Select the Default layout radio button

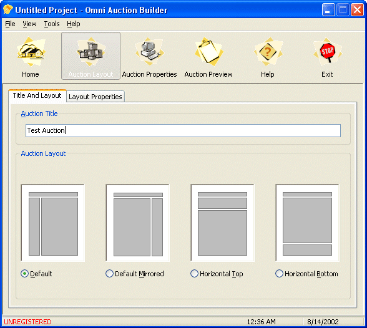pos(24,274)
